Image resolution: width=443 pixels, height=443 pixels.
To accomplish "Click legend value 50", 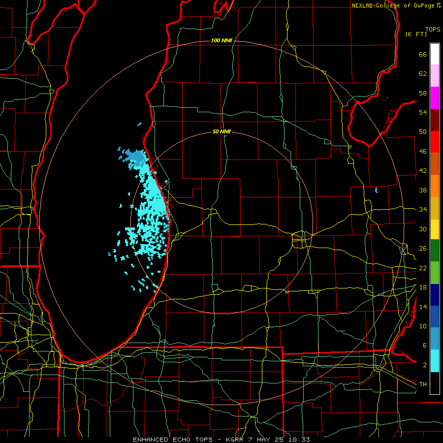I will pos(423,132).
